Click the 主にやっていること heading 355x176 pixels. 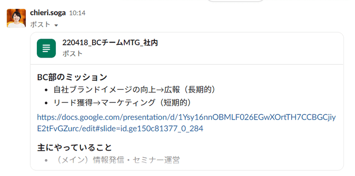(x=75, y=148)
